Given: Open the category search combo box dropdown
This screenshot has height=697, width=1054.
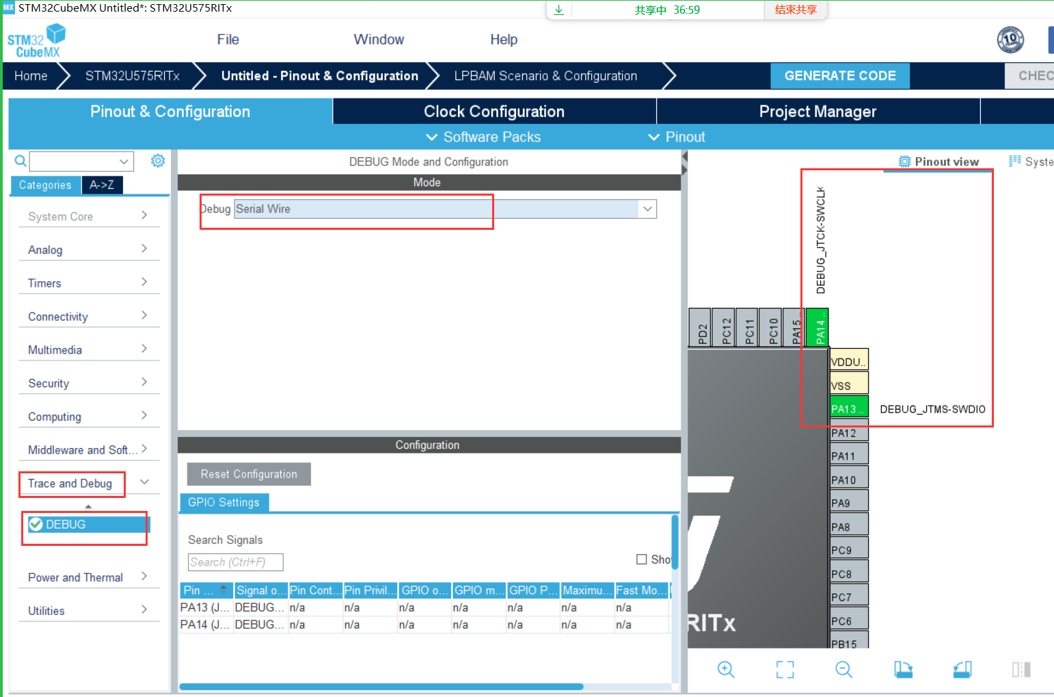Looking at the screenshot, I should (x=124, y=161).
